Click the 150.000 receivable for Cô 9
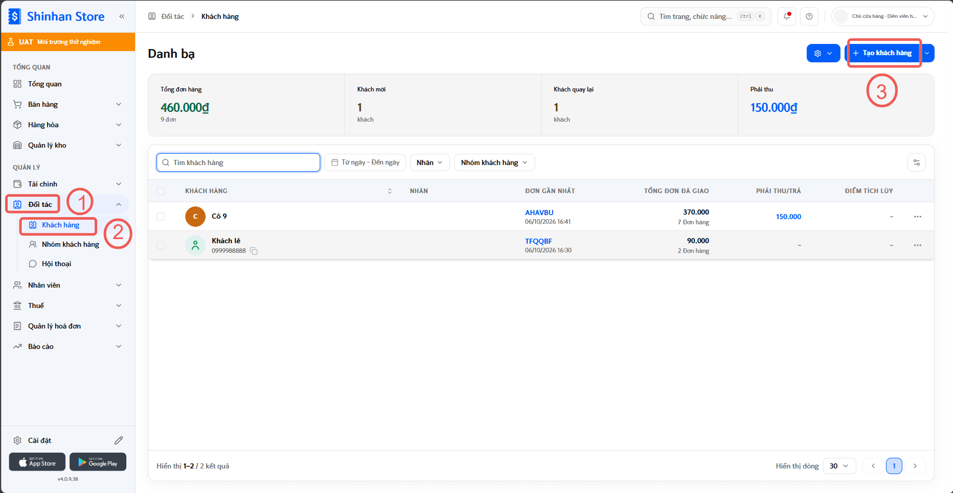953x493 pixels. click(x=788, y=217)
